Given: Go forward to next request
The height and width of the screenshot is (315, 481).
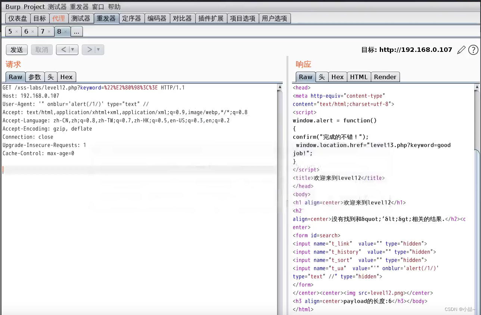Looking at the screenshot, I should (89, 50).
